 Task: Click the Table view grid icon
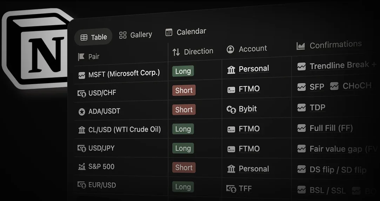(x=84, y=38)
